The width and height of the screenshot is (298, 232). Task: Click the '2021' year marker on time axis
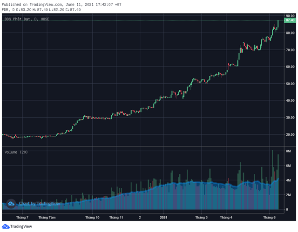[163, 218]
